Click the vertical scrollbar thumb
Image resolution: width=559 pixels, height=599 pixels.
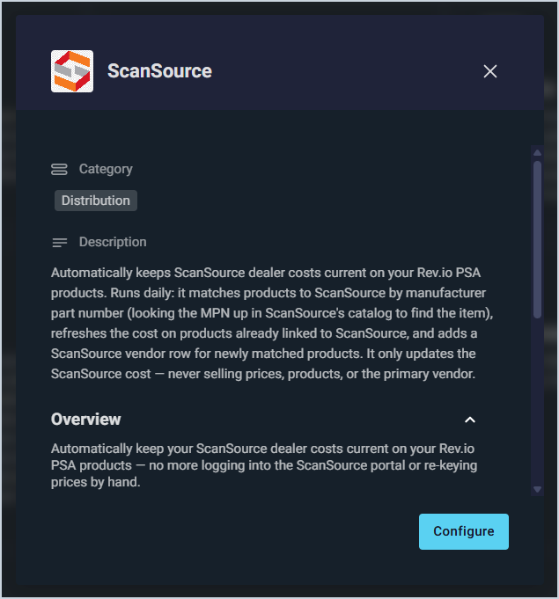(537, 239)
